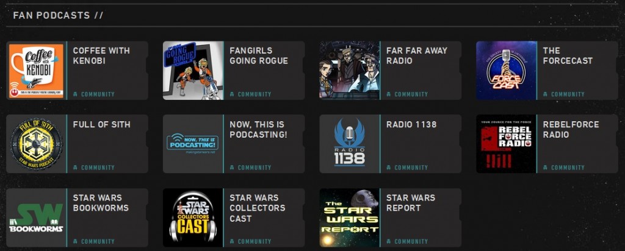625x251 pixels.
Task: Click the Radio 1138 title
Action: tap(411, 124)
